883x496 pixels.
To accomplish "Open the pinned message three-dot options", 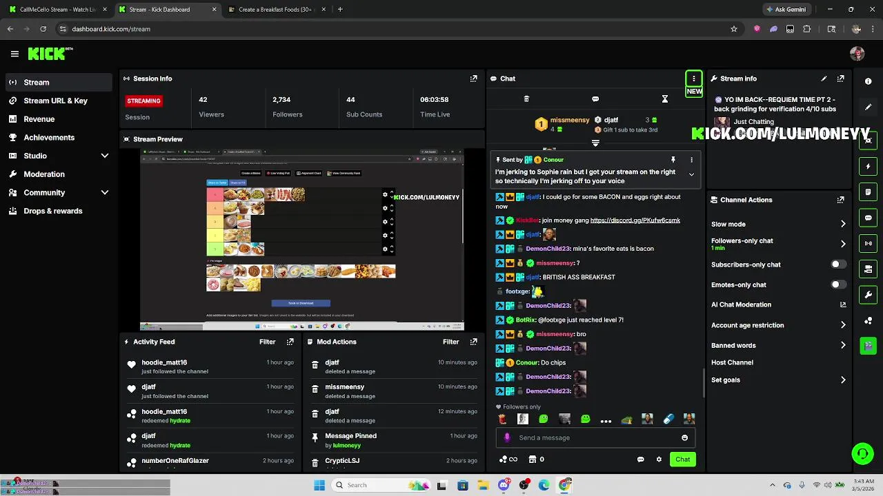I will [x=691, y=160].
